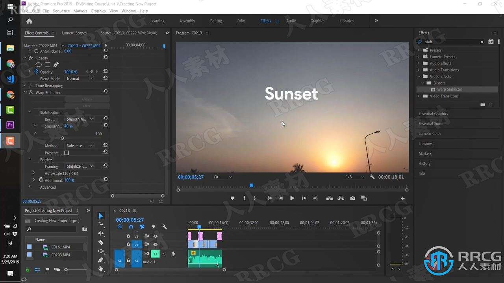
Task: Select the Ripple Edit tool
Action: coord(101,233)
